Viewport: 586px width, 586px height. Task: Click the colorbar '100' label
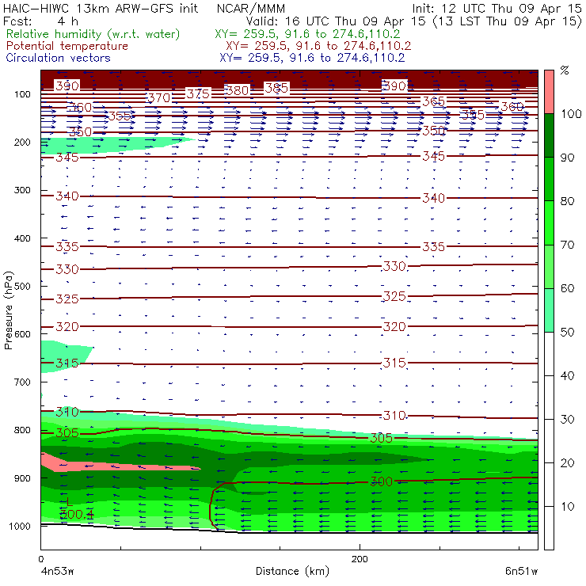(572, 113)
